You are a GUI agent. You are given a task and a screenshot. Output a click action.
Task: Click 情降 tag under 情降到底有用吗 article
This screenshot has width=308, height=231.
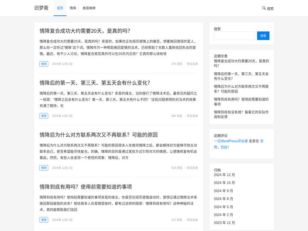(44, 220)
